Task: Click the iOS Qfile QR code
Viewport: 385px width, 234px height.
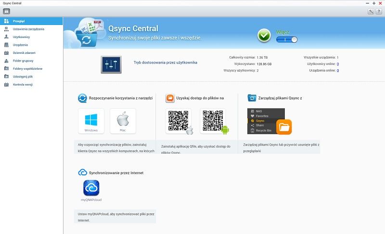Action: 179,121
